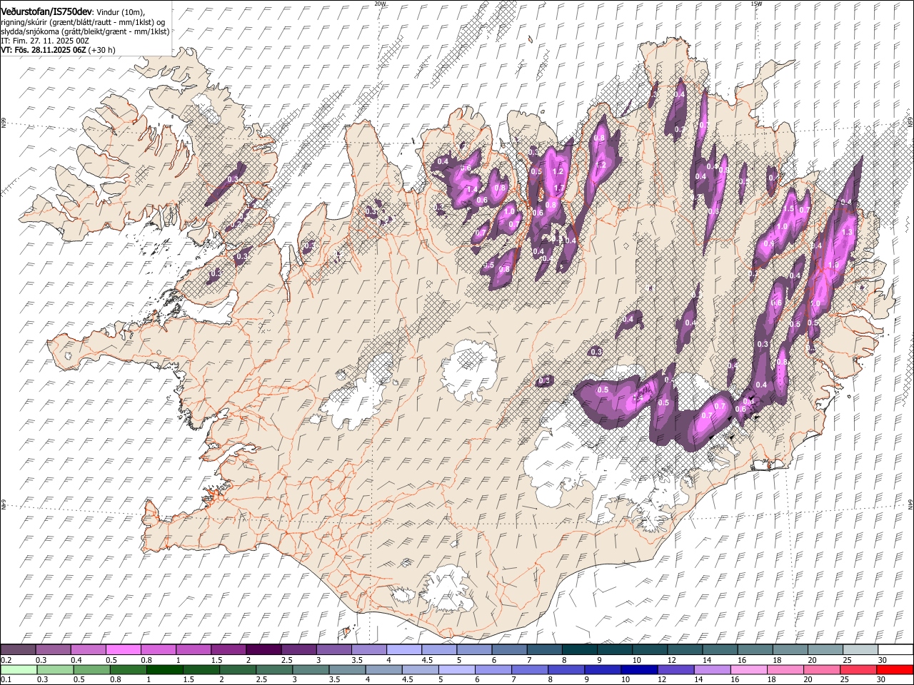Click the 'slydda/snjókoma' legend description line

coord(86,31)
